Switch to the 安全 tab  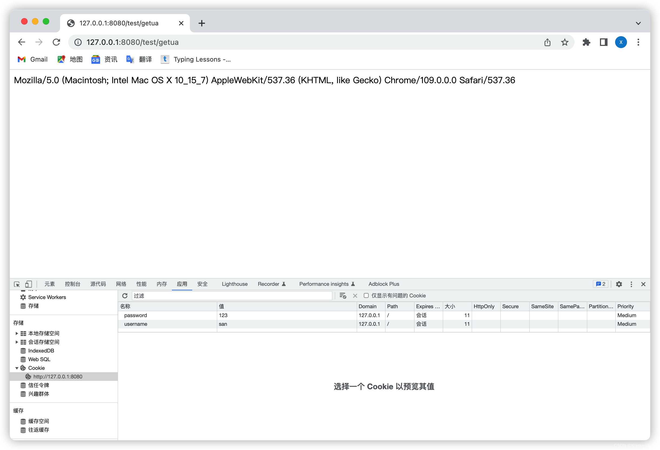[x=203, y=284]
